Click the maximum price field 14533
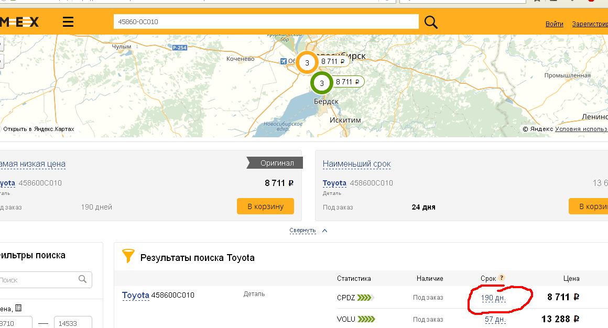This screenshot has height=328, width=608. [73, 323]
